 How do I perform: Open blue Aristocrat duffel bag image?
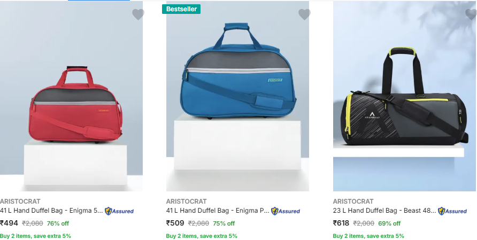pyautogui.click(x=237, y=96)
